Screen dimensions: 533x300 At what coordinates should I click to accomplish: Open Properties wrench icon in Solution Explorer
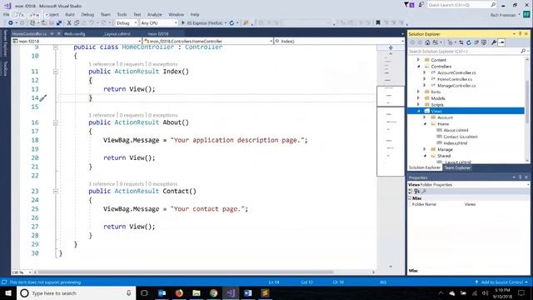(x=494, y=42)
